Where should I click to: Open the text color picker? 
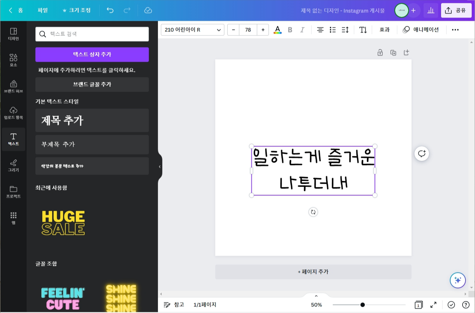tap(278, 30)
